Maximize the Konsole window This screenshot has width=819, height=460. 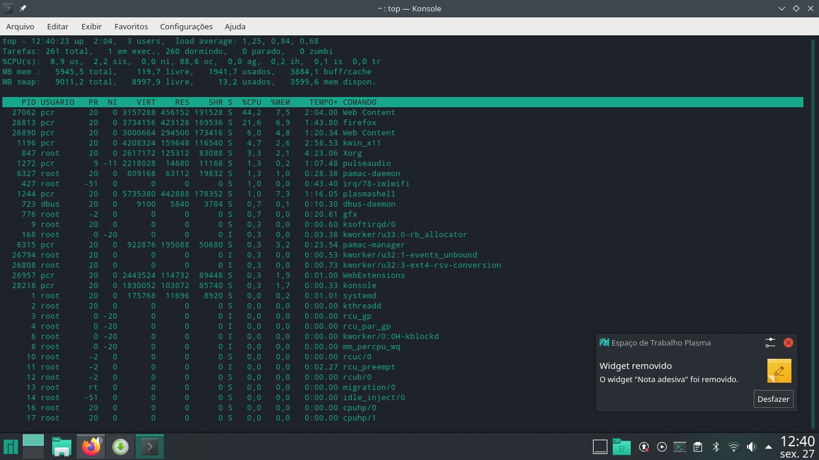796,8
